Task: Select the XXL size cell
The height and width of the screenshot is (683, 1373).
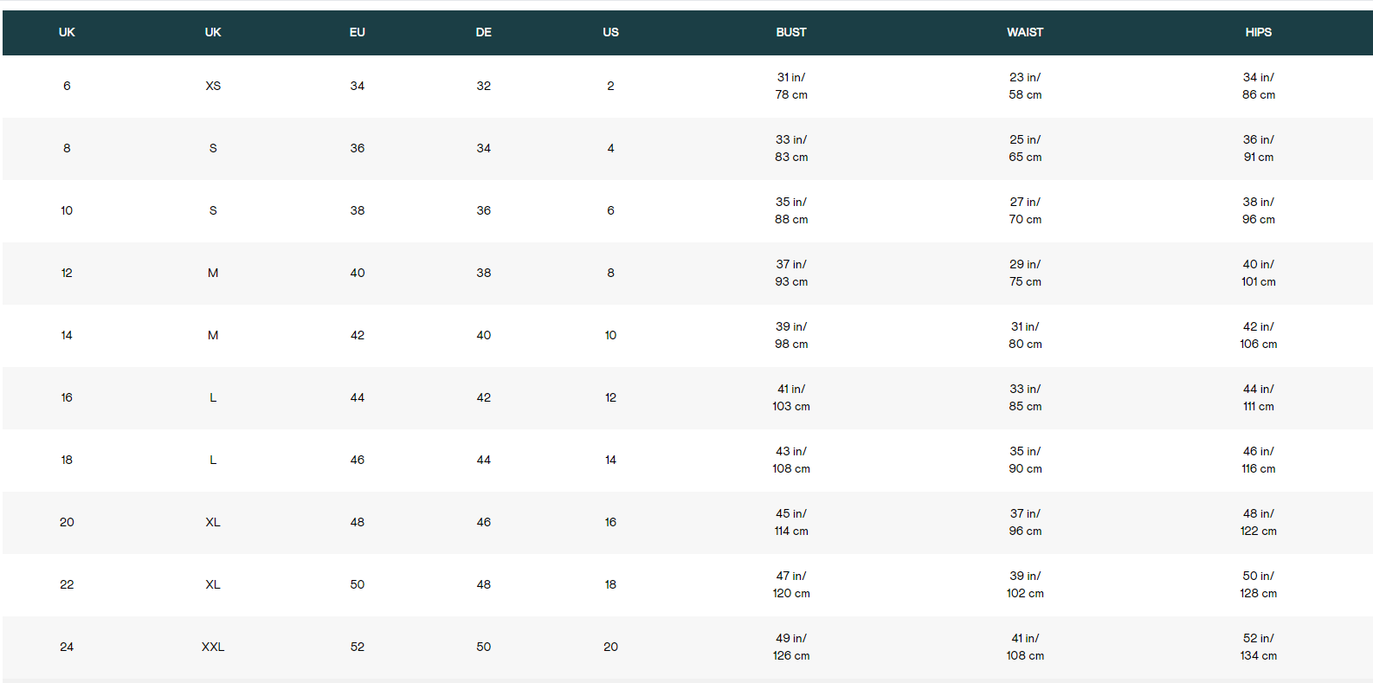Action: (213, 647)
